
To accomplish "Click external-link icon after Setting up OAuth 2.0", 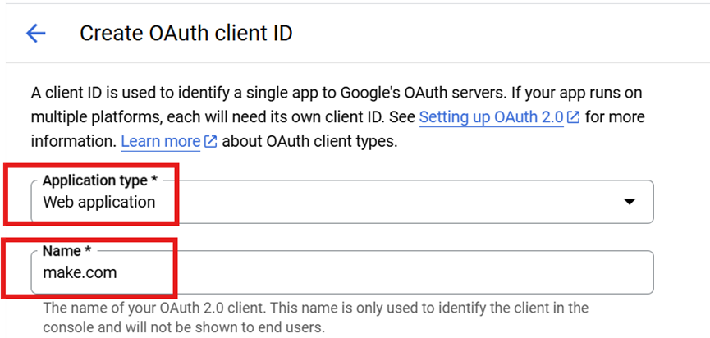I will pos(574,117).
